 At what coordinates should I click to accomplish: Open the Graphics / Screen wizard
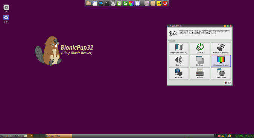(x=221, y=61)
